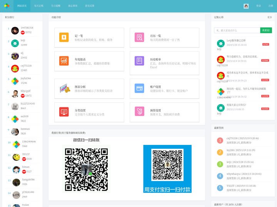Open the 生日提醒 nav tab
The width and height of the screenshot is (277, 207).
[56, 6]
